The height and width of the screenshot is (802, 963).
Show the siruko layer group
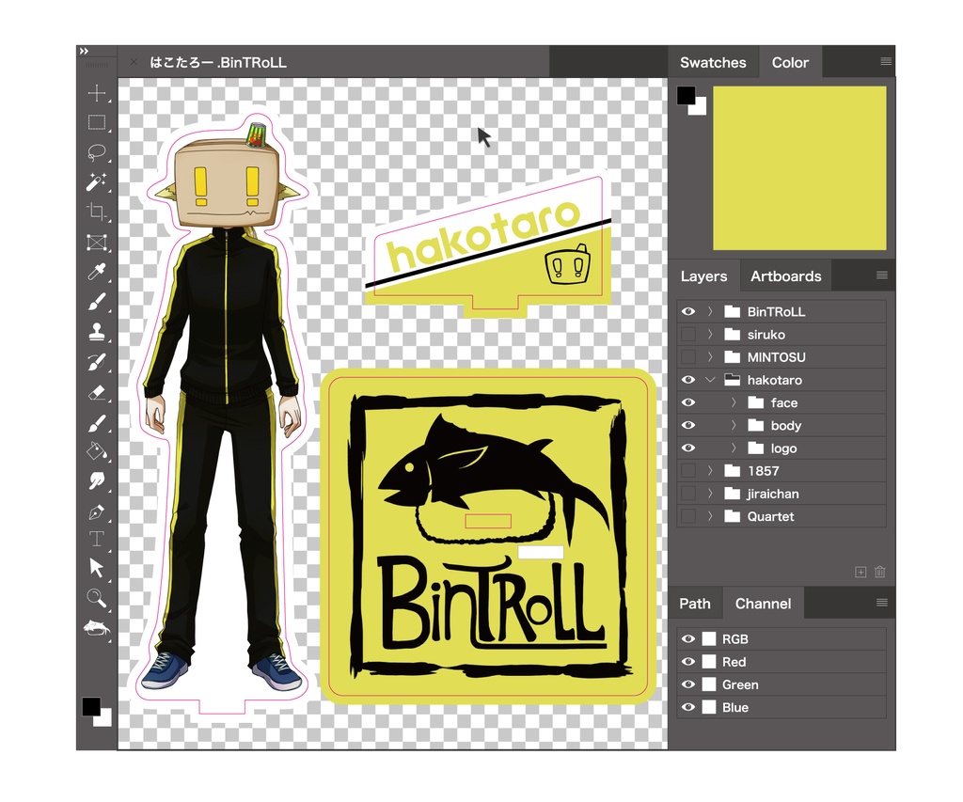(687, 334)
